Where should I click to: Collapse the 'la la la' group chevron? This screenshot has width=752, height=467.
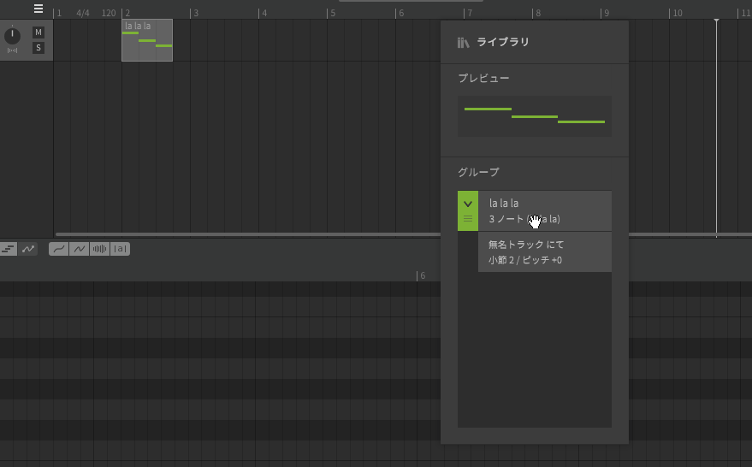(468, 204)
